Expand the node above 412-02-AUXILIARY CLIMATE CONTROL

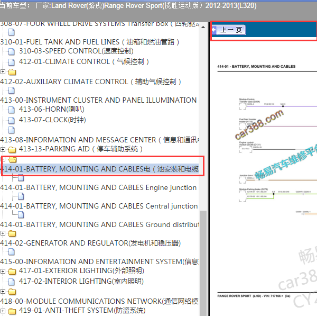click(3, 71)
